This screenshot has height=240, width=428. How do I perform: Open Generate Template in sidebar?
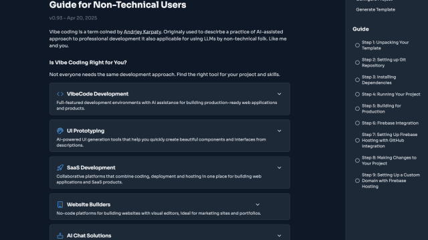(x=375, y=9)
